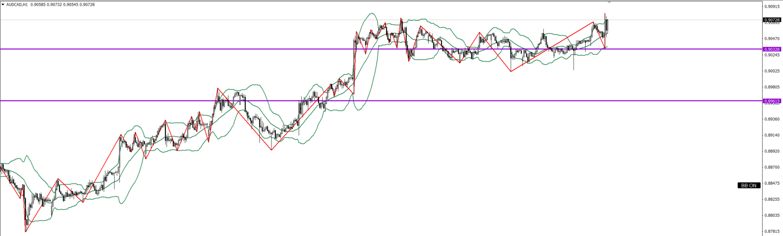Select the purple 0.90328 price label

(772, 49)
